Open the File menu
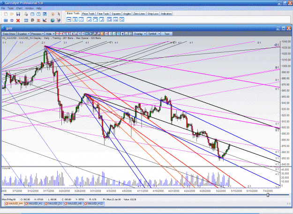This screenshot has width=293, height=214. tap(3, 8)
